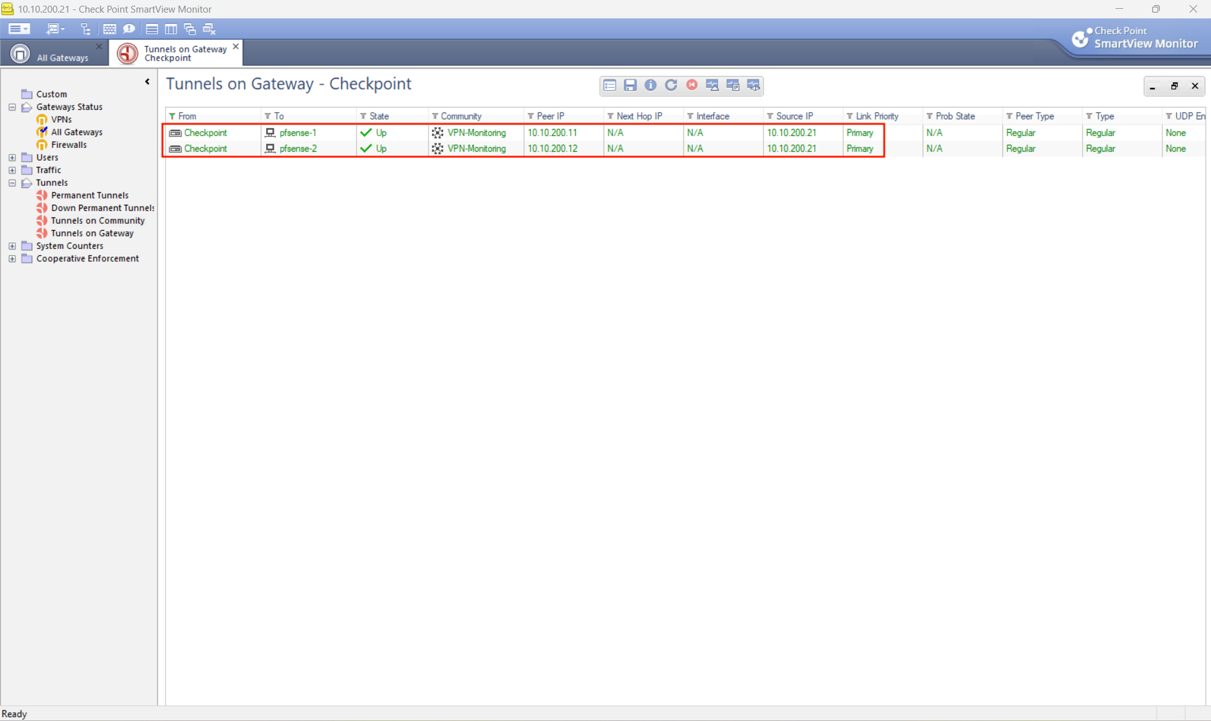
Task: Sort by the Link Priority column header
Action: point(882,116)
